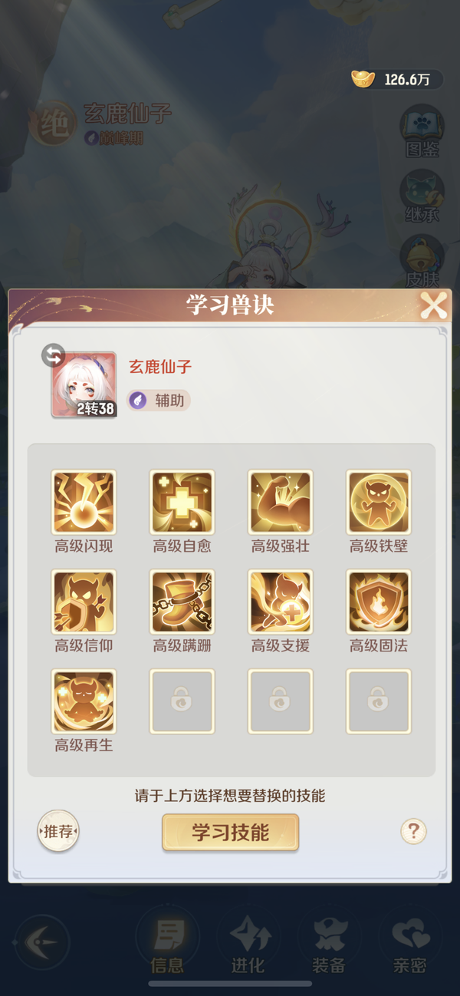The width and height of the screenshot is (460, 996).
Task: Click the 学习技能 button
Action: click(x=230, y=833)
